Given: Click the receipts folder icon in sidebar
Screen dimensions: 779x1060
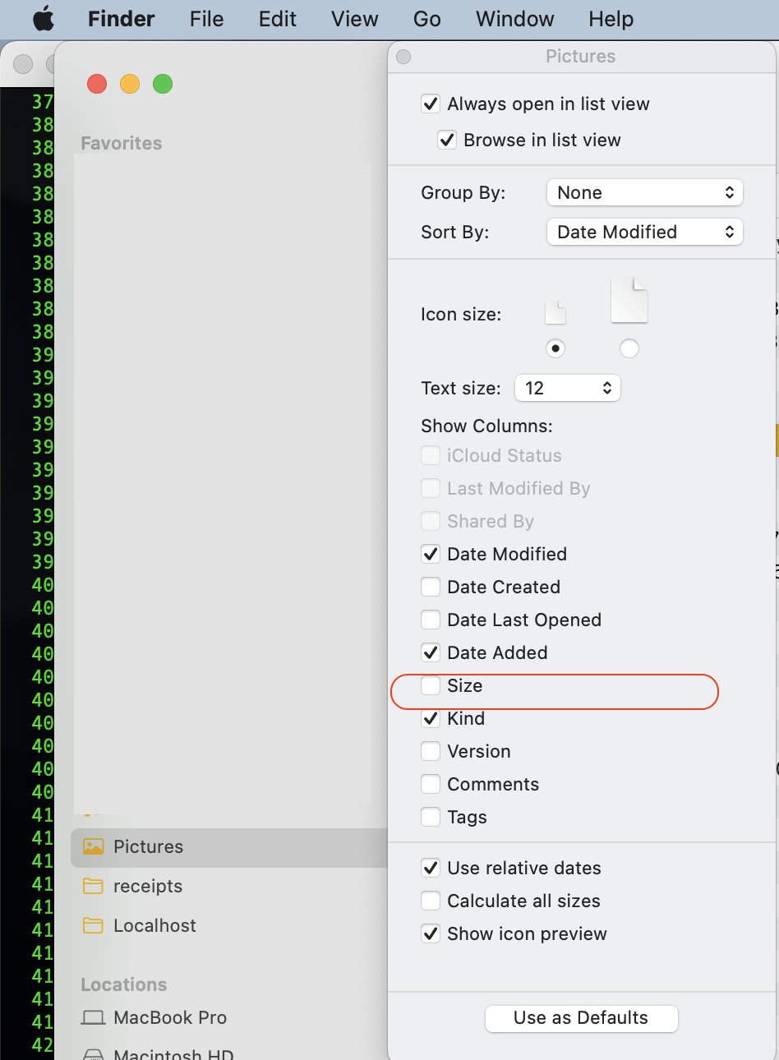Looking at the screenshot, I should tap(94, 886).
